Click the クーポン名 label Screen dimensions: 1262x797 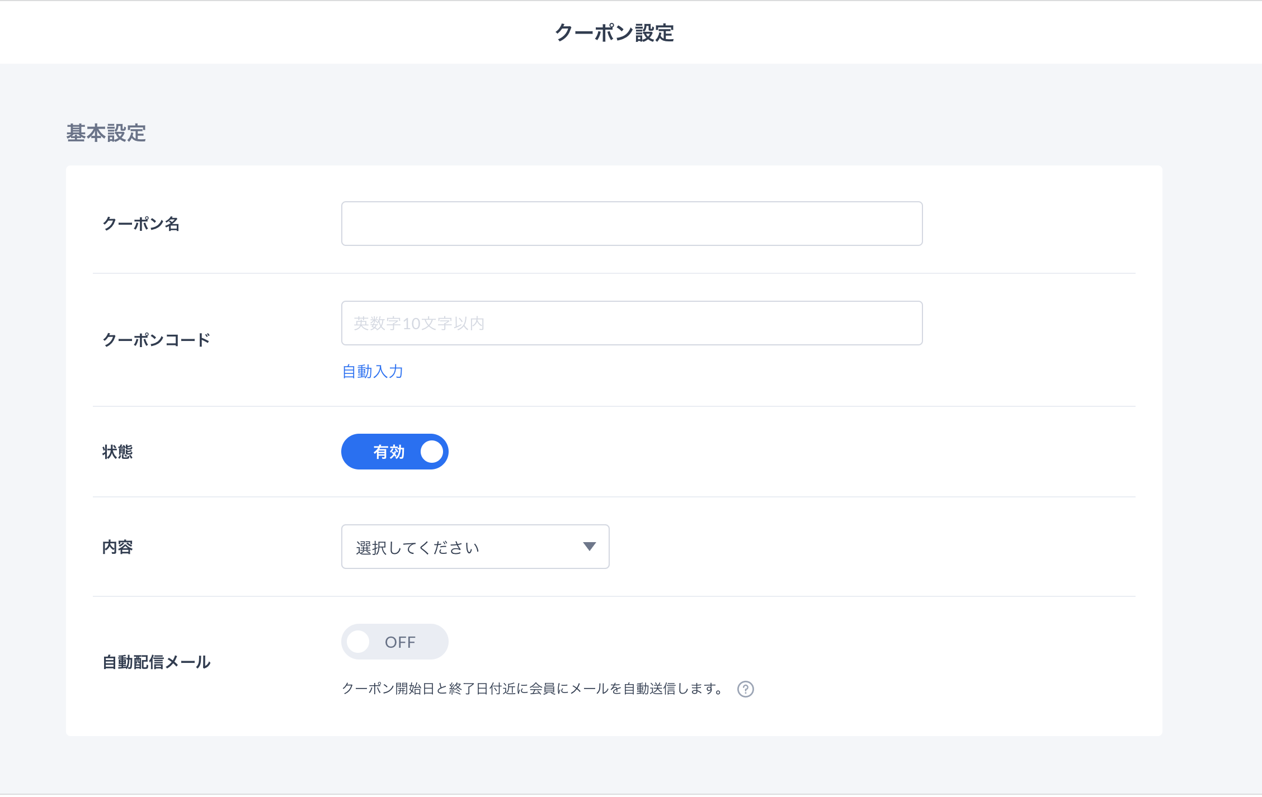pyautogui.click(x=141, y=224)
